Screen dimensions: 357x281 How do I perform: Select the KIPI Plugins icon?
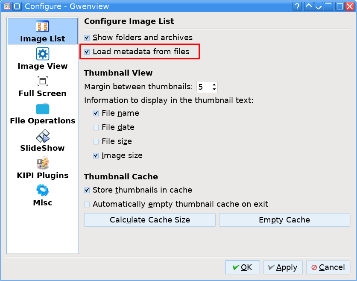(x=43, y=163)
